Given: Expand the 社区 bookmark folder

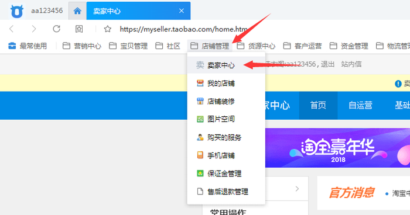Looking at the screenshot, I should (x=168, y=46).
